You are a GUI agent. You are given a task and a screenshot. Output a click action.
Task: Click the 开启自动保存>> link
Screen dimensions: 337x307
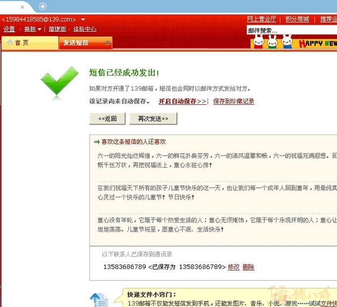pyautogui.click(x=182, y=101)
